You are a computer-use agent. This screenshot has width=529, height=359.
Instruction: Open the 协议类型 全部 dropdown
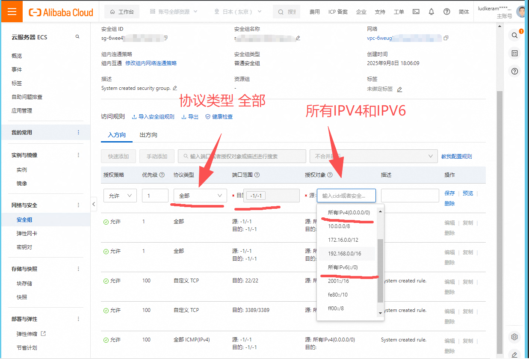(200, 196)
